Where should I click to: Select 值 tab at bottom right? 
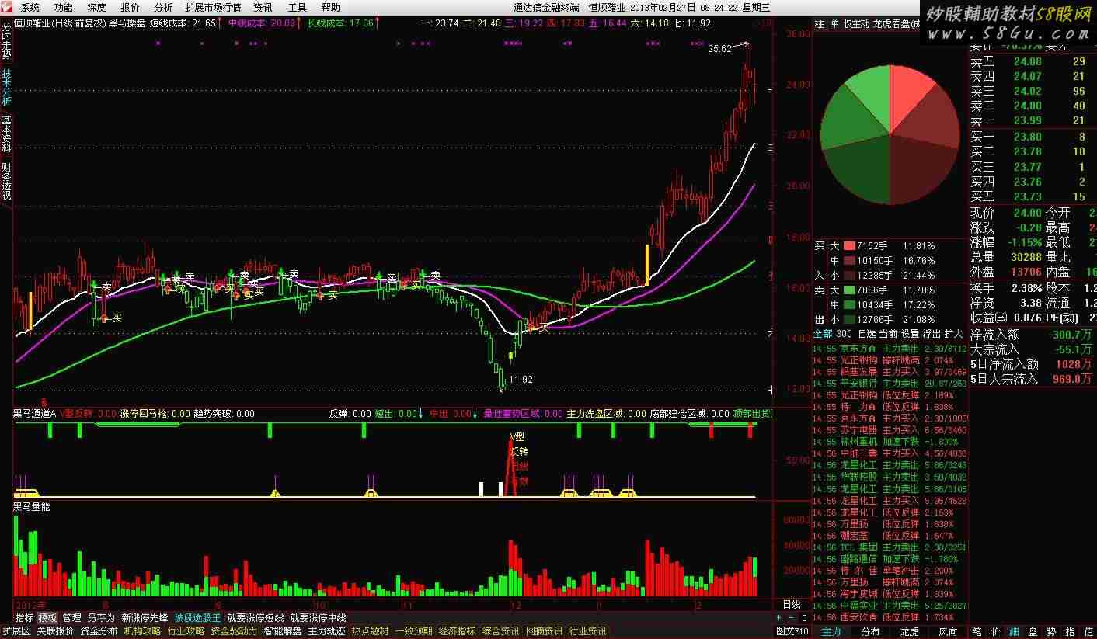point(1088,632)
